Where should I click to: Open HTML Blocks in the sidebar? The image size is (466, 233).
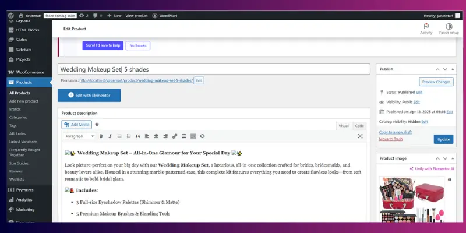coord(27,30)
